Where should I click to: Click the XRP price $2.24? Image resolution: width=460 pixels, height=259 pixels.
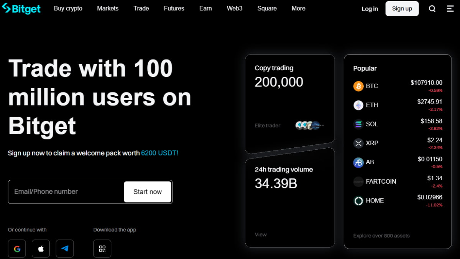(x=435, y=140)
